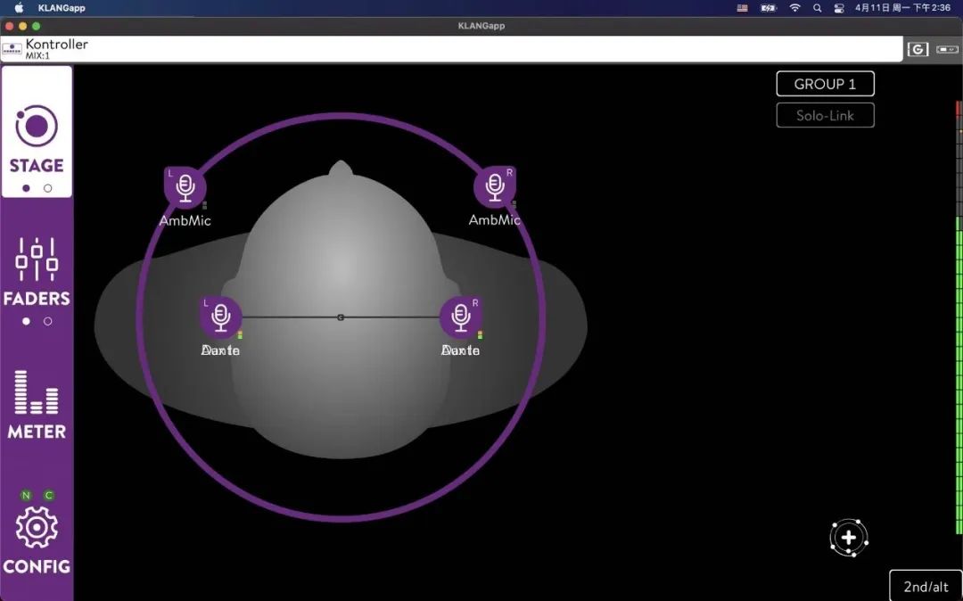Open the METER view

(37, 405)
